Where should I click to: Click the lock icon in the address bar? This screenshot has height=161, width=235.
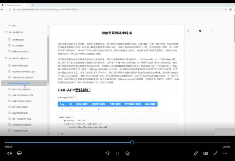coord(15,9)
